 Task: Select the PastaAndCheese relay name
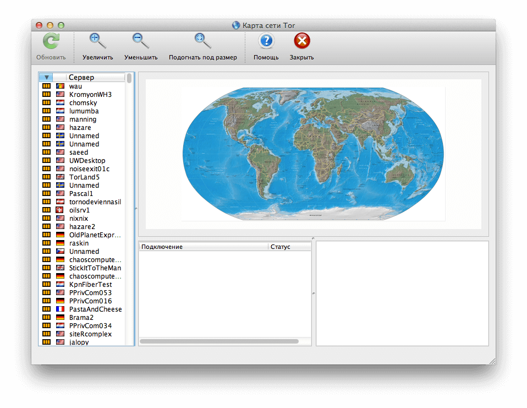pos(96,309)
